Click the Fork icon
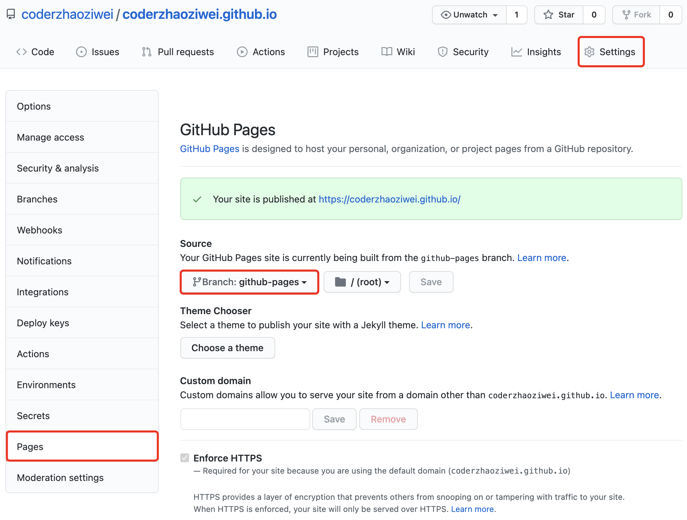This screenshot has width=687, height=520. tap(626, 15)
